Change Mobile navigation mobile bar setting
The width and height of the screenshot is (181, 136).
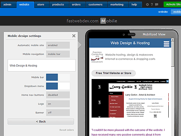coord(58,54)
